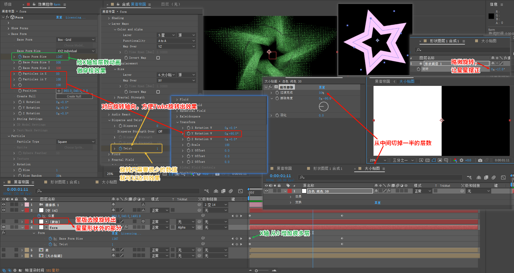Open the 效果控件 panel menu
Image resolution: width=514 pixels, height=273 pixels.
pyautogui.click(x=65, y=5)
